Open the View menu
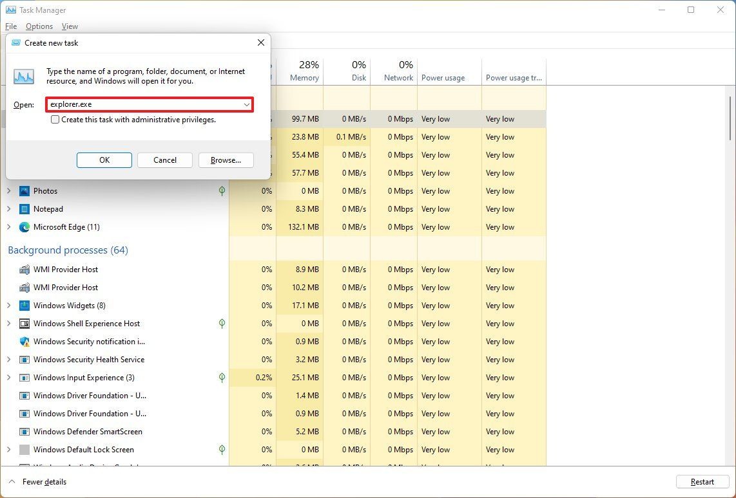The width and height of the screenshot is (736, 498). (x=70, y=26)
